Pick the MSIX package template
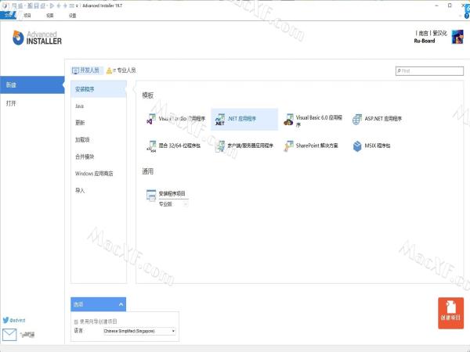 click(371, 146)
